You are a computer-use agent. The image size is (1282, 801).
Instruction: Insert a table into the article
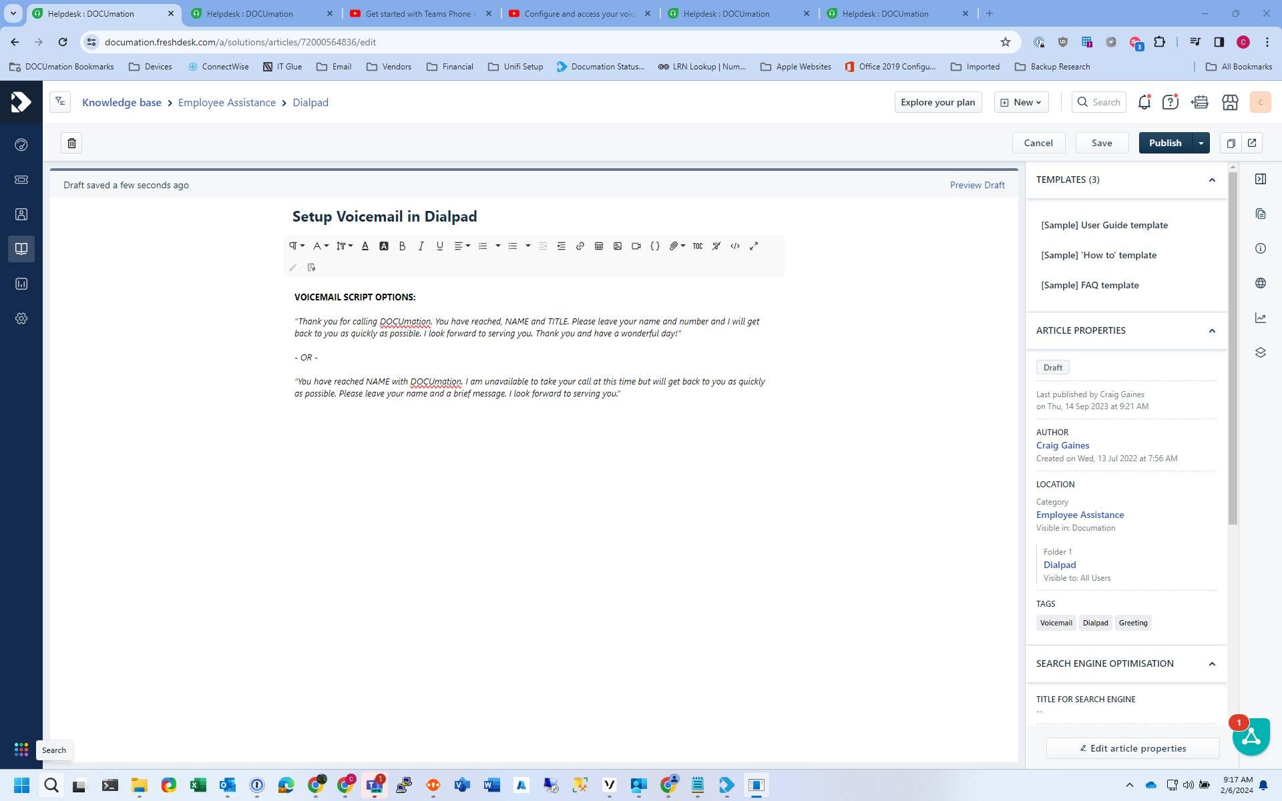pos(598,246)
